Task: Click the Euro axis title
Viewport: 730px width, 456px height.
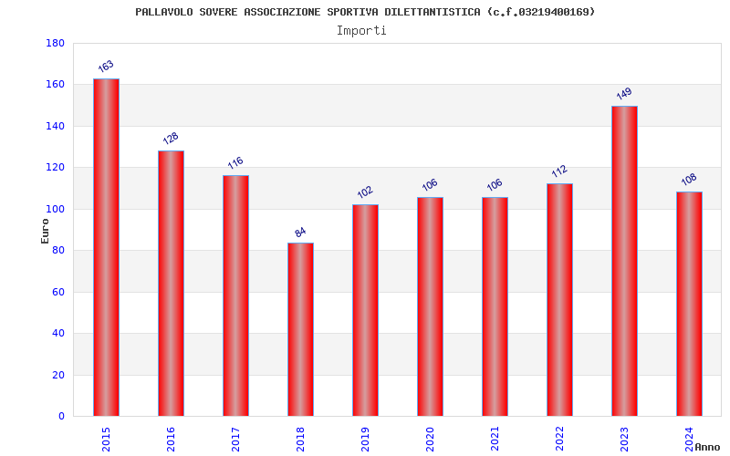Action: [45, 232]
